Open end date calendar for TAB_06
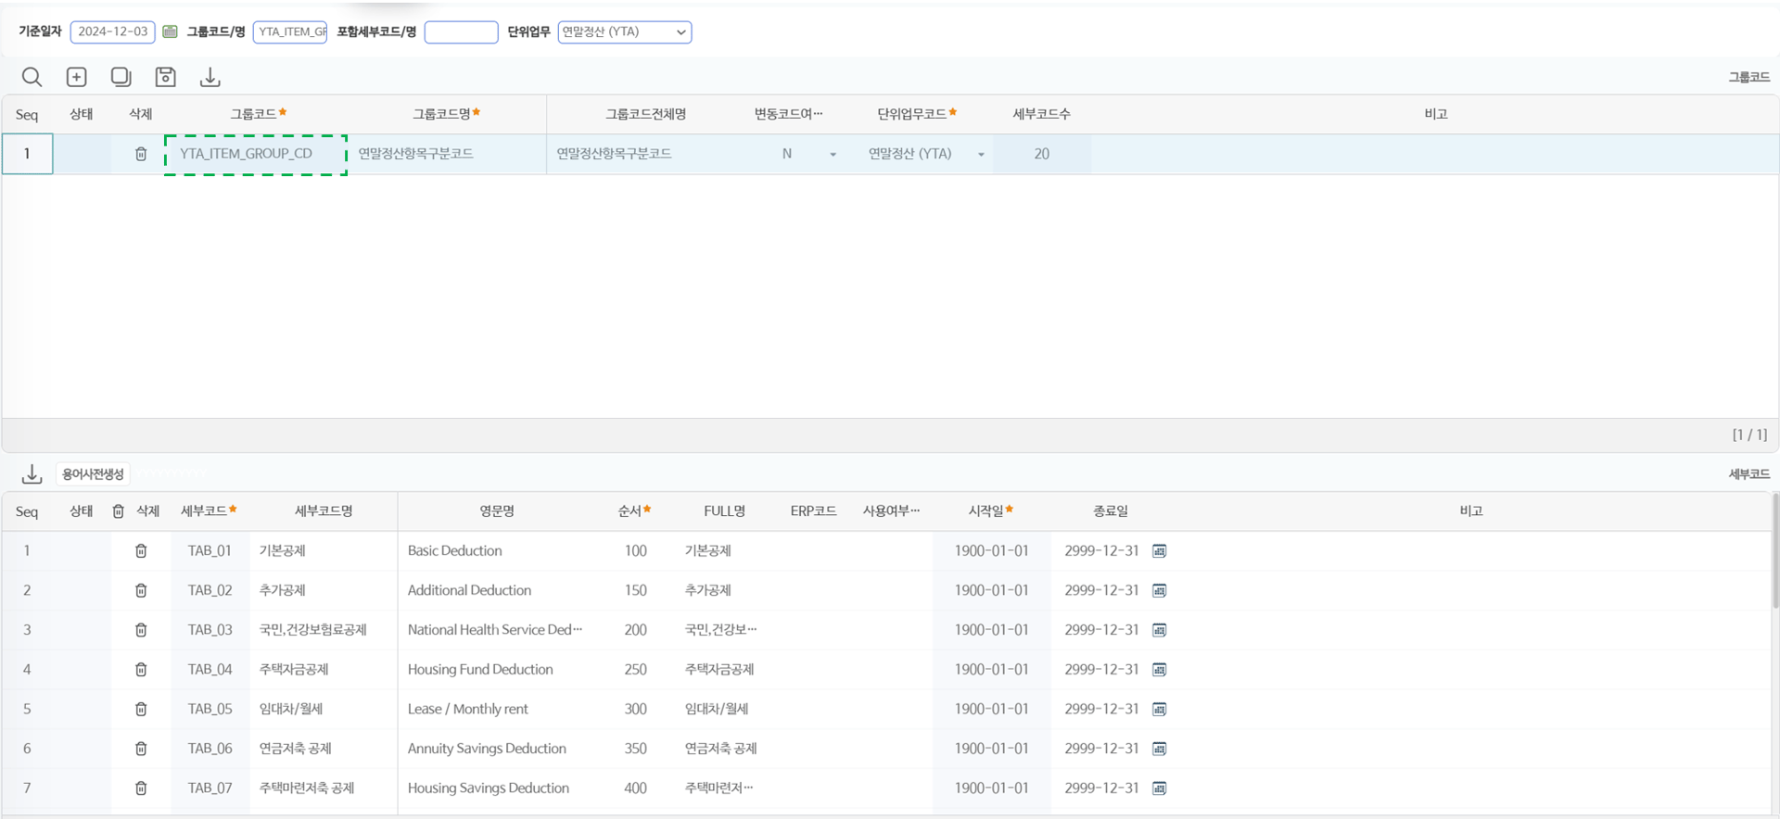 [1159, 749]
